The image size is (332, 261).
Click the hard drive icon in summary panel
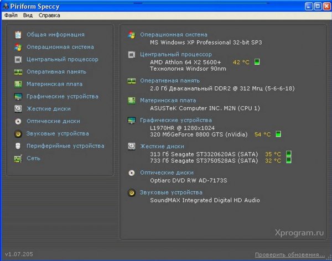click(132, 147)
